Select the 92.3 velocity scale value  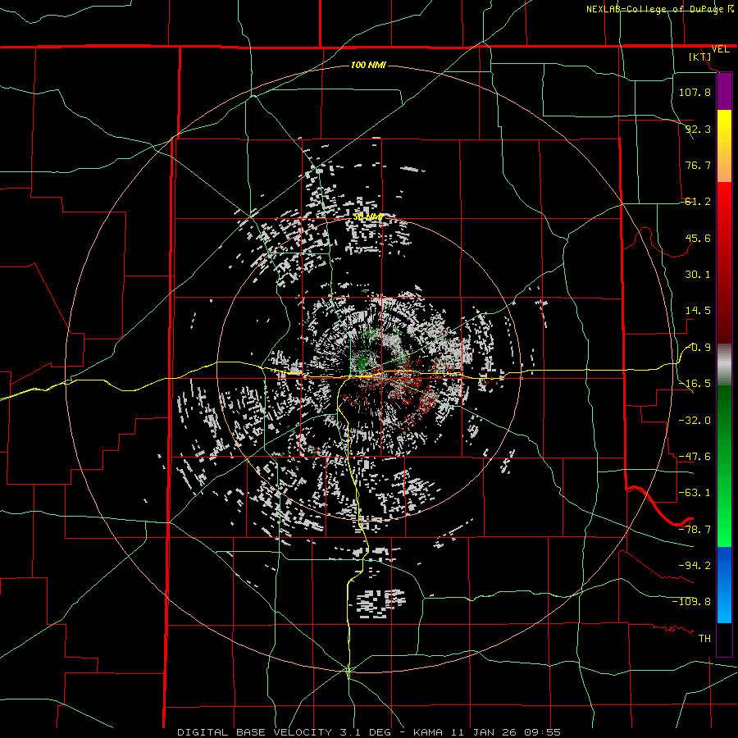[698, 129]
